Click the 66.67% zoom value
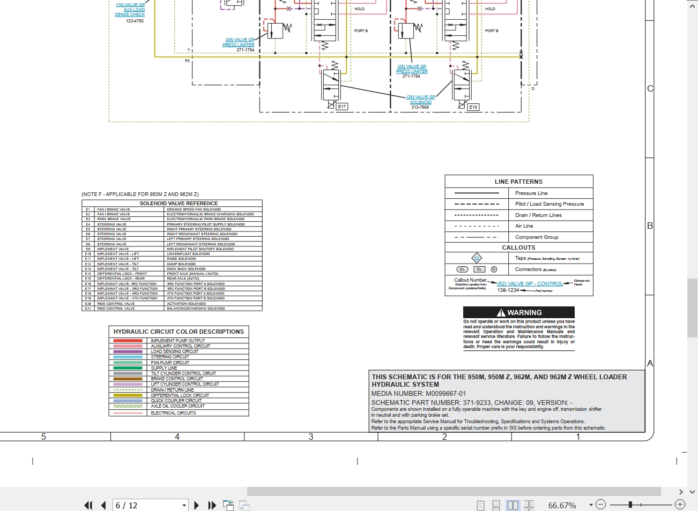Image resolution: width=698 pixels, height=511 pixels. (x=562, y=505)
